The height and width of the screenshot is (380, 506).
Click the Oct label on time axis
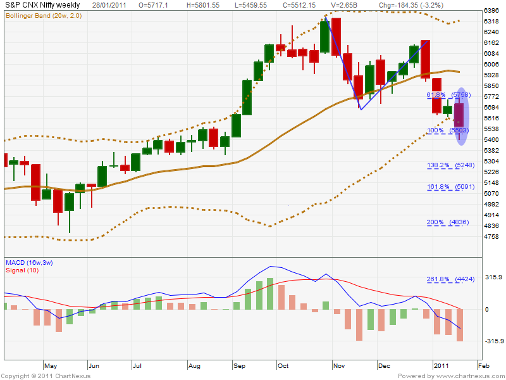tap(283, 366)
